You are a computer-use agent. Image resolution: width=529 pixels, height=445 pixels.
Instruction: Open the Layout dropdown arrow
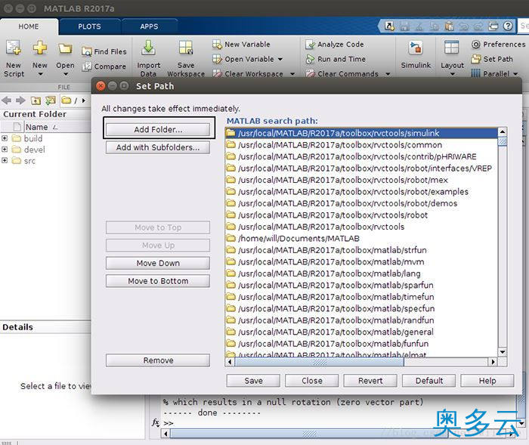pyautogui.click(x=453, y=74)
